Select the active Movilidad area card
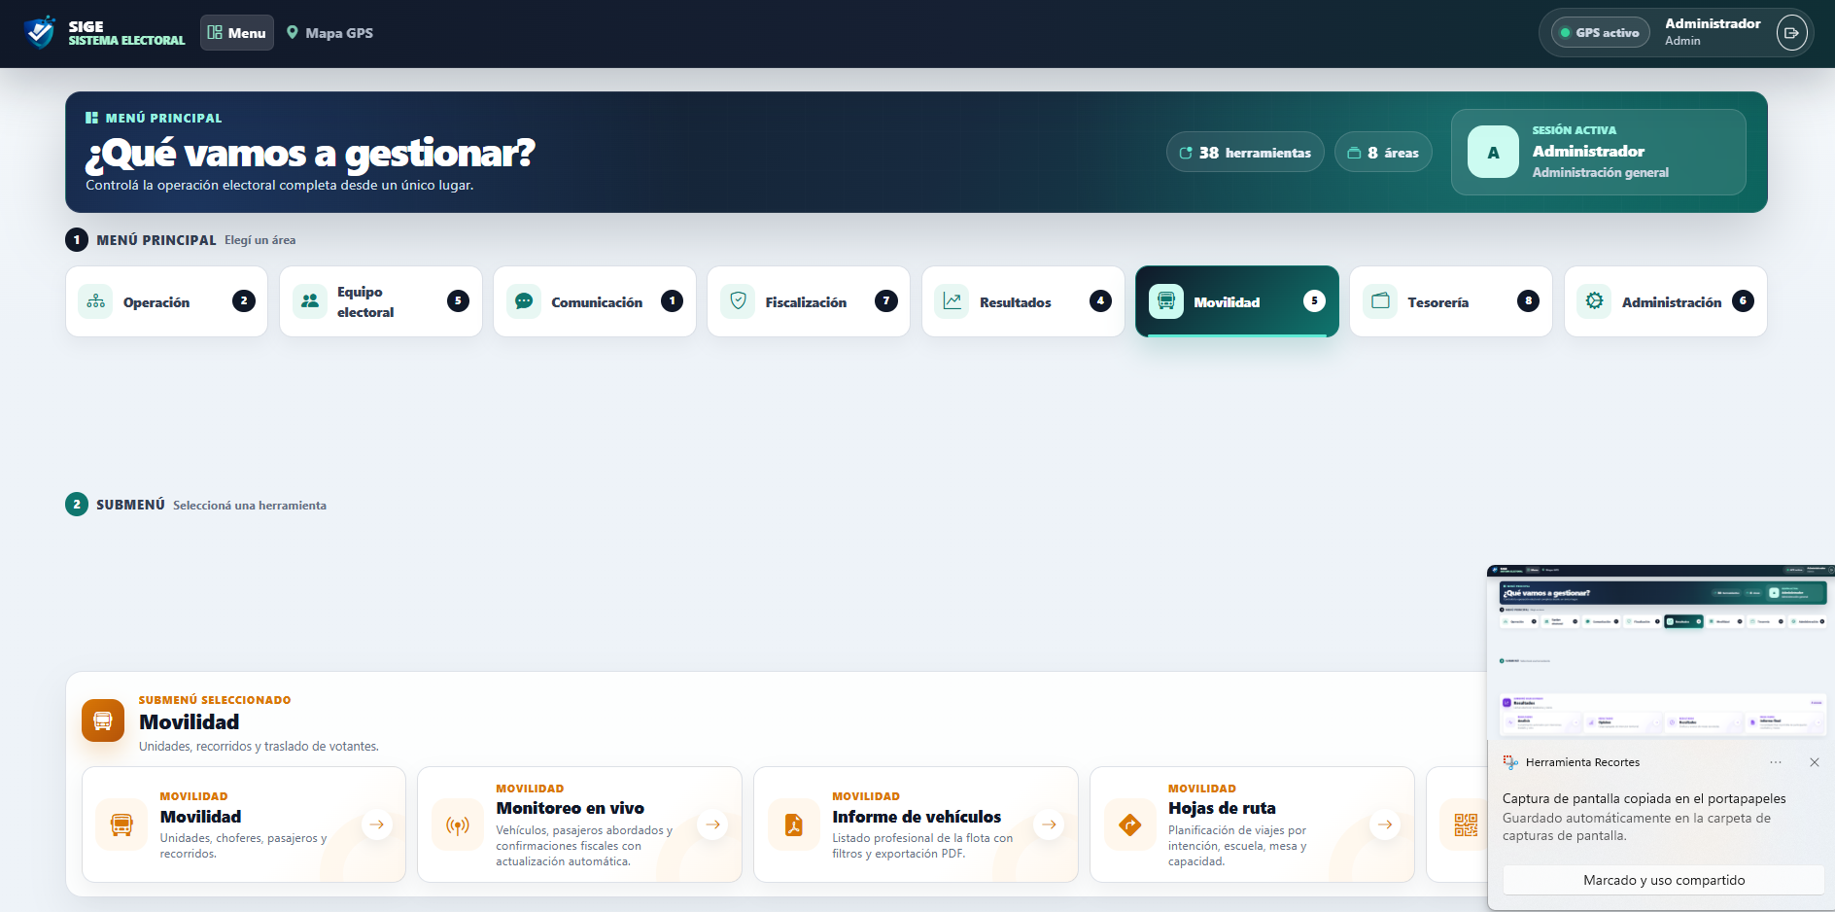This screenshot has width=1835, height=912. pos(1237,301)
